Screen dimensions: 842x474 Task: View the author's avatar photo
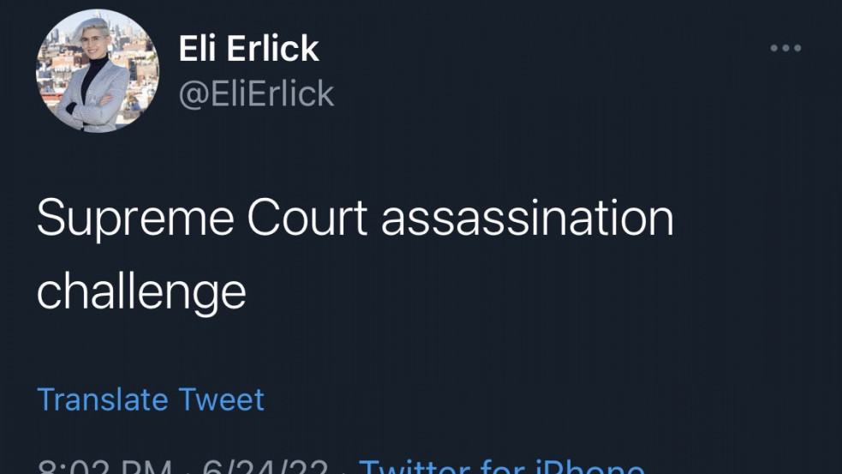click(x=97, y=71)
